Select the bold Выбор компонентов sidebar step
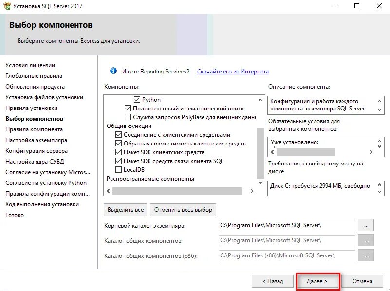Image resolution: width=390 pixels, height=291 pixels. point(34,119)
